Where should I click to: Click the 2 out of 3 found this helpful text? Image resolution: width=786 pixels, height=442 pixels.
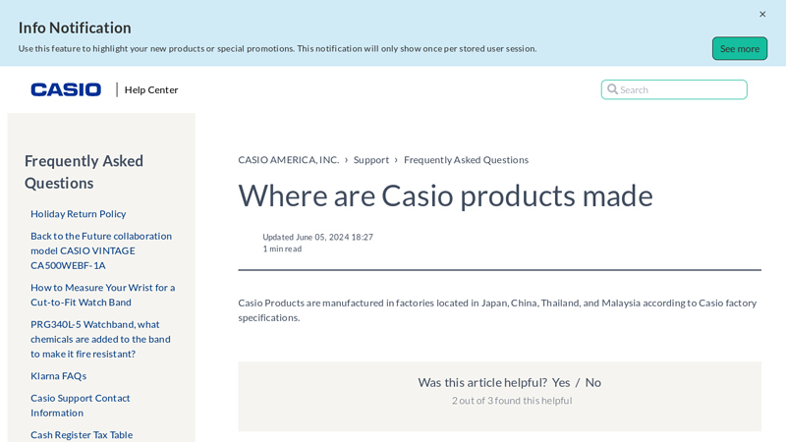click(512, 401)
